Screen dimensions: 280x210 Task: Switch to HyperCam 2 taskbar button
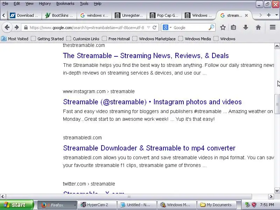click(97, 205)
